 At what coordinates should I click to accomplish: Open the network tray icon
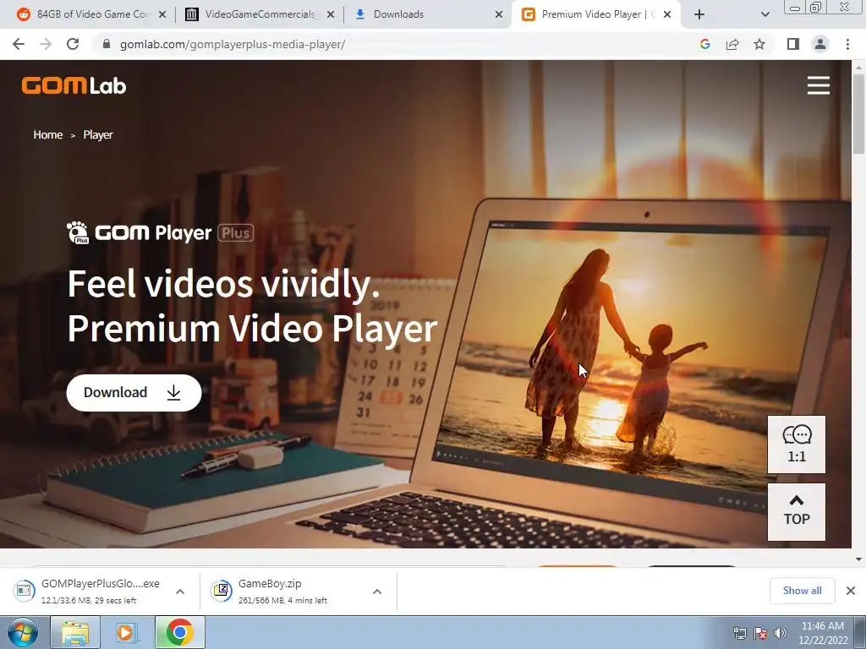tap(739, 633)
